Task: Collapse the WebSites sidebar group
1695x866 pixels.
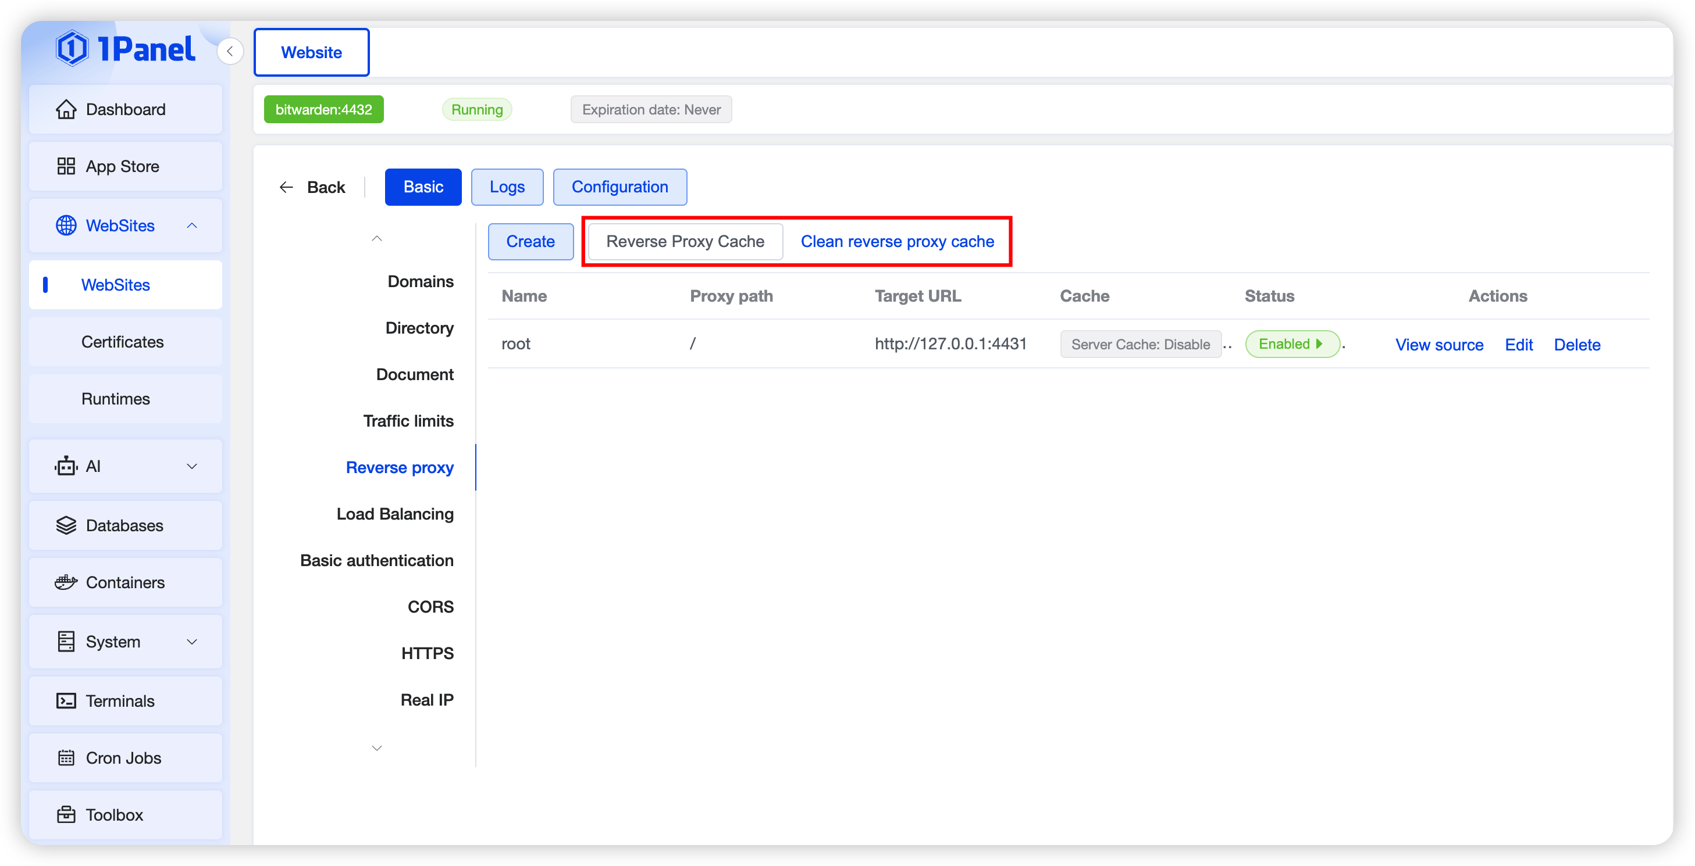Action: tap(191, 226)
